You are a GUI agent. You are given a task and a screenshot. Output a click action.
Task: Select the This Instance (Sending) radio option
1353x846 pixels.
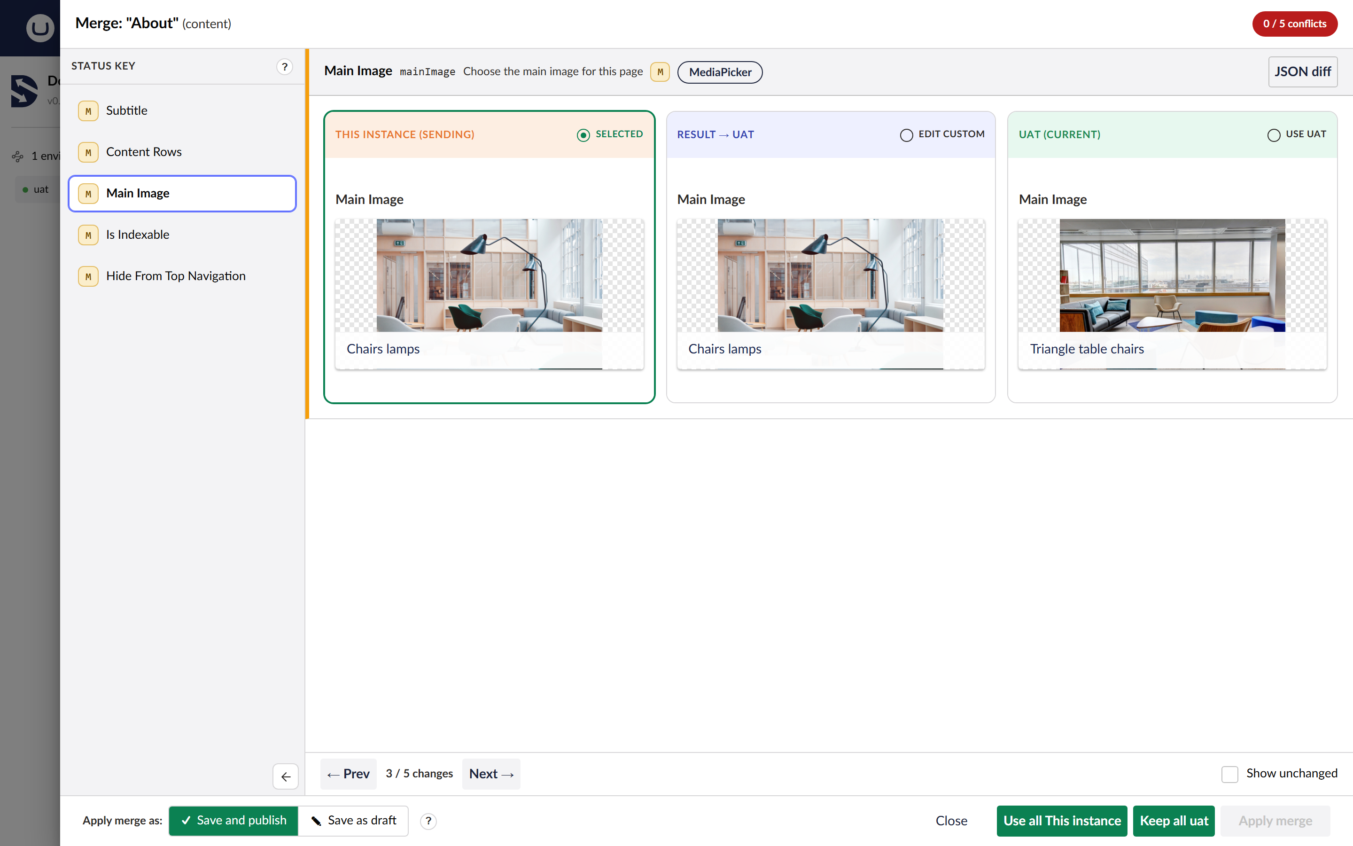coord(583,135)
